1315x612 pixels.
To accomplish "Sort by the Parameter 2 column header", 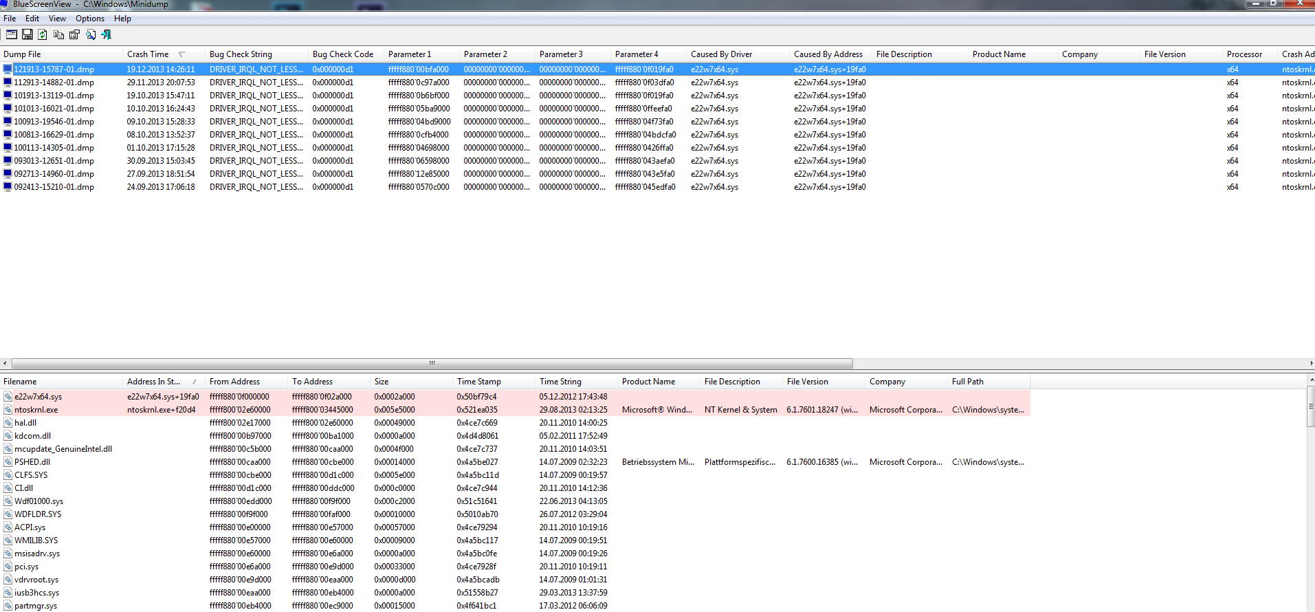I will tap(498, 54).
